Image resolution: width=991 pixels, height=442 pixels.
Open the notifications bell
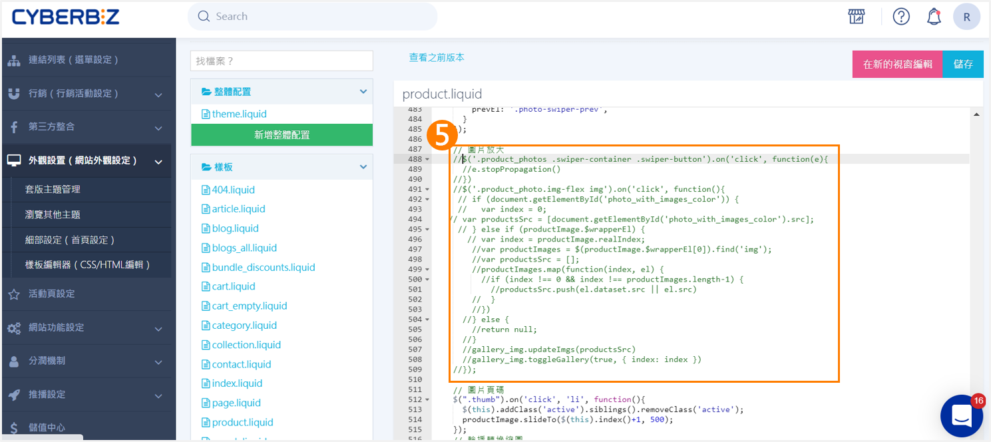click(934, 17)
